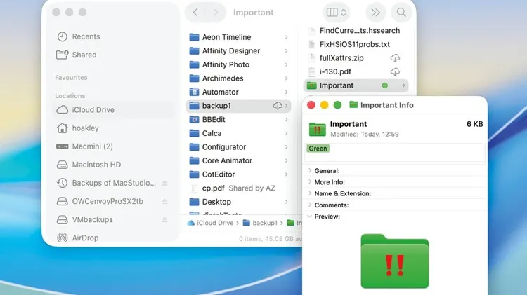Screen dimensions: 527x295
Task: Open the column view switcher dropdown
Action: coord(337,13)
